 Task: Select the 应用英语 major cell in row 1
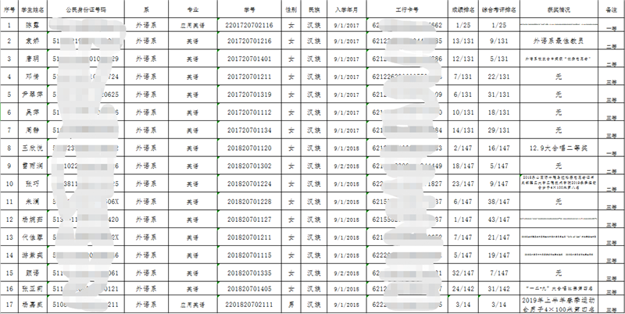192,25
